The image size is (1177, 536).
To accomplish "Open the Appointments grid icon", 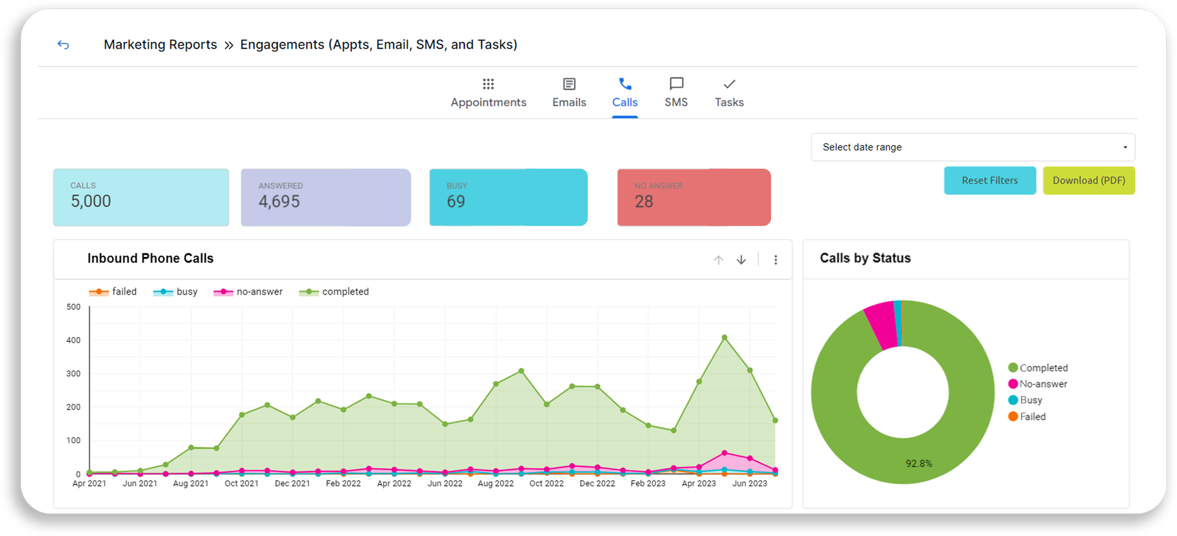I will coord(488,84).
